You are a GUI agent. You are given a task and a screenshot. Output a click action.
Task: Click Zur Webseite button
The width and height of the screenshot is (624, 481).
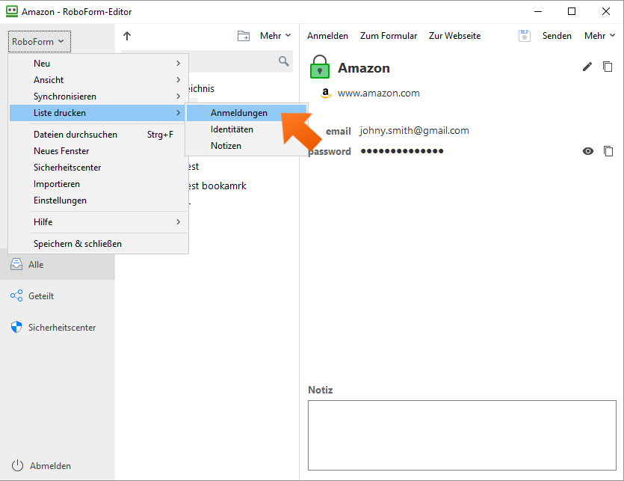(x=454, y=36)
